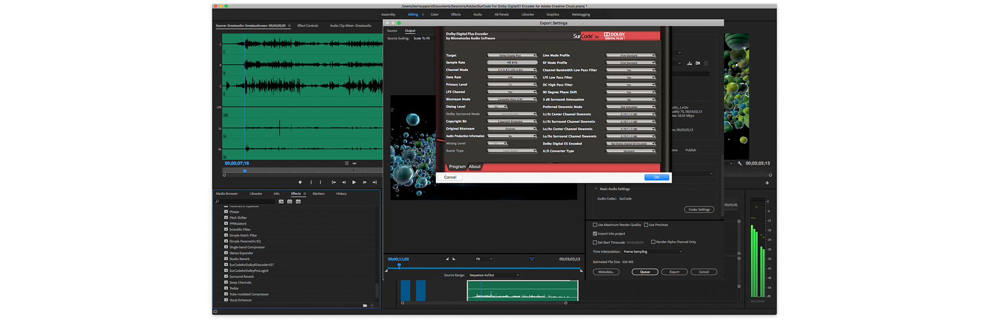The height and width of the screenshot is (321, 989).
Task: Click the Import Preset icon in Export Settings
Action: (x=697, y=63)
